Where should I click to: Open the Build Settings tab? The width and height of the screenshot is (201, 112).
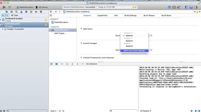[x=131, y=15]
